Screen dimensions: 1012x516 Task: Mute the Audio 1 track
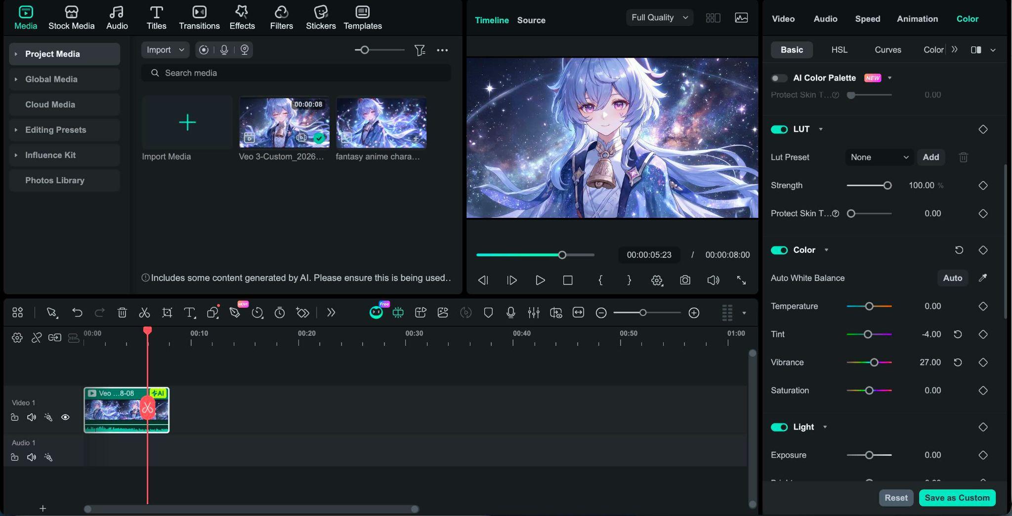[x=32, y=457]
